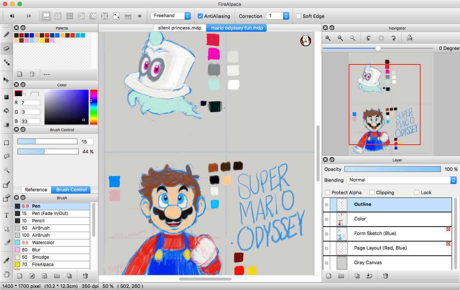Viewport: 460px width, 290px height.
Task: Uncheck the AntiAliasing checkbox
Action: point(200,16)
